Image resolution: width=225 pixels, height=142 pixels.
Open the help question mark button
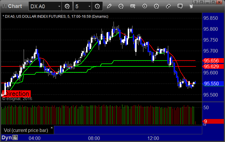(195, 2)
